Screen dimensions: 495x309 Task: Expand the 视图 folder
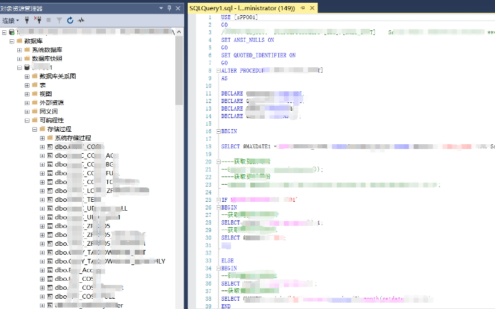[x=27, y=94]
